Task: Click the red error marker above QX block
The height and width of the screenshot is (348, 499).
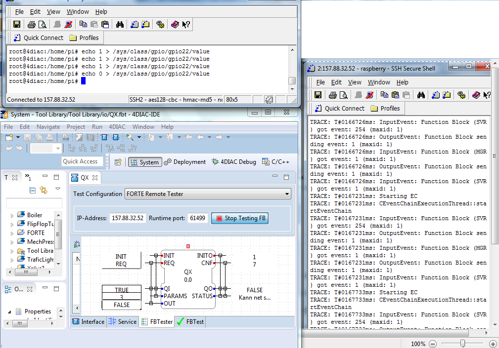Action: point(188,246)
